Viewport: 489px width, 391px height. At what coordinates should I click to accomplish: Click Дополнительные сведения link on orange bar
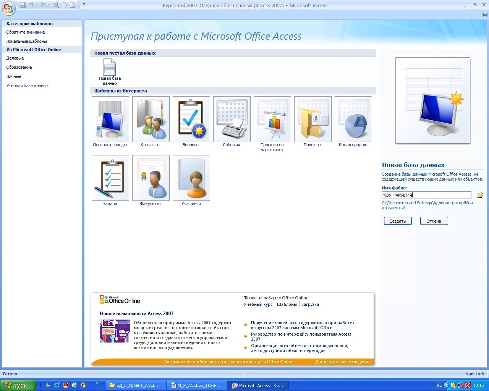343,362
